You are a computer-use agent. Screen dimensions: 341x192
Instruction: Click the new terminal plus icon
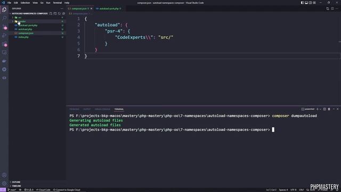click(318, 109)
